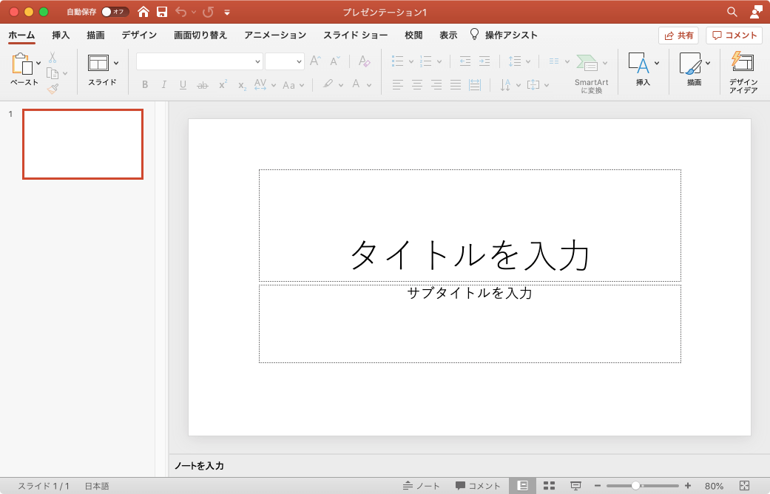The height and width of the screenshot is (494, 770).
Task: Adjust the zoom slider handle
Action: pos(635,486)
